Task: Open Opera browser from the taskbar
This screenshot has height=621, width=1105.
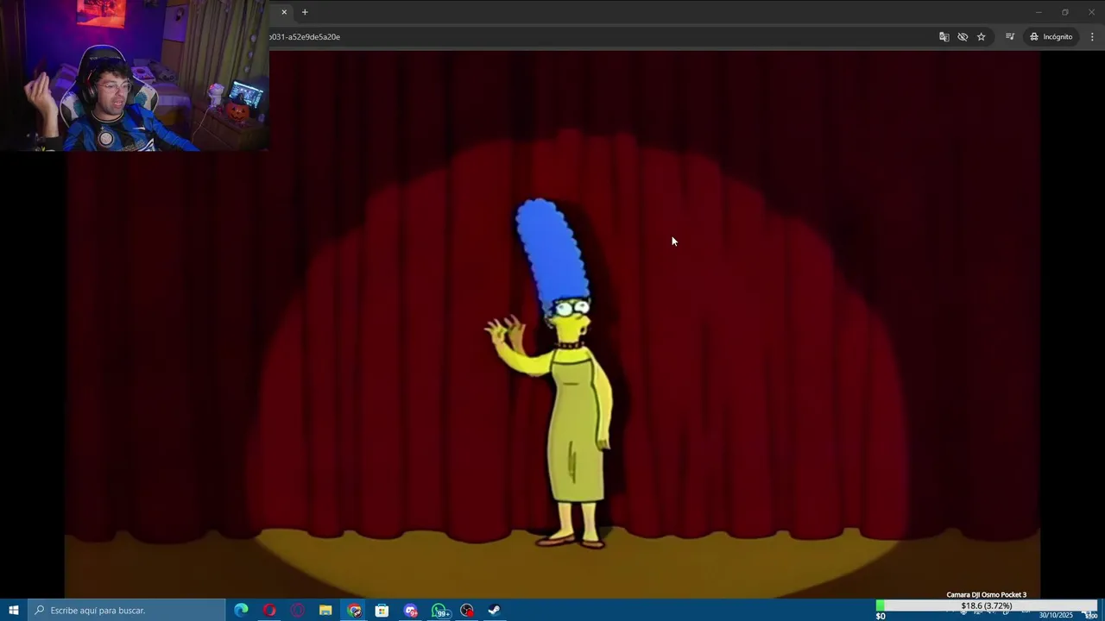Action: [269, 610]
